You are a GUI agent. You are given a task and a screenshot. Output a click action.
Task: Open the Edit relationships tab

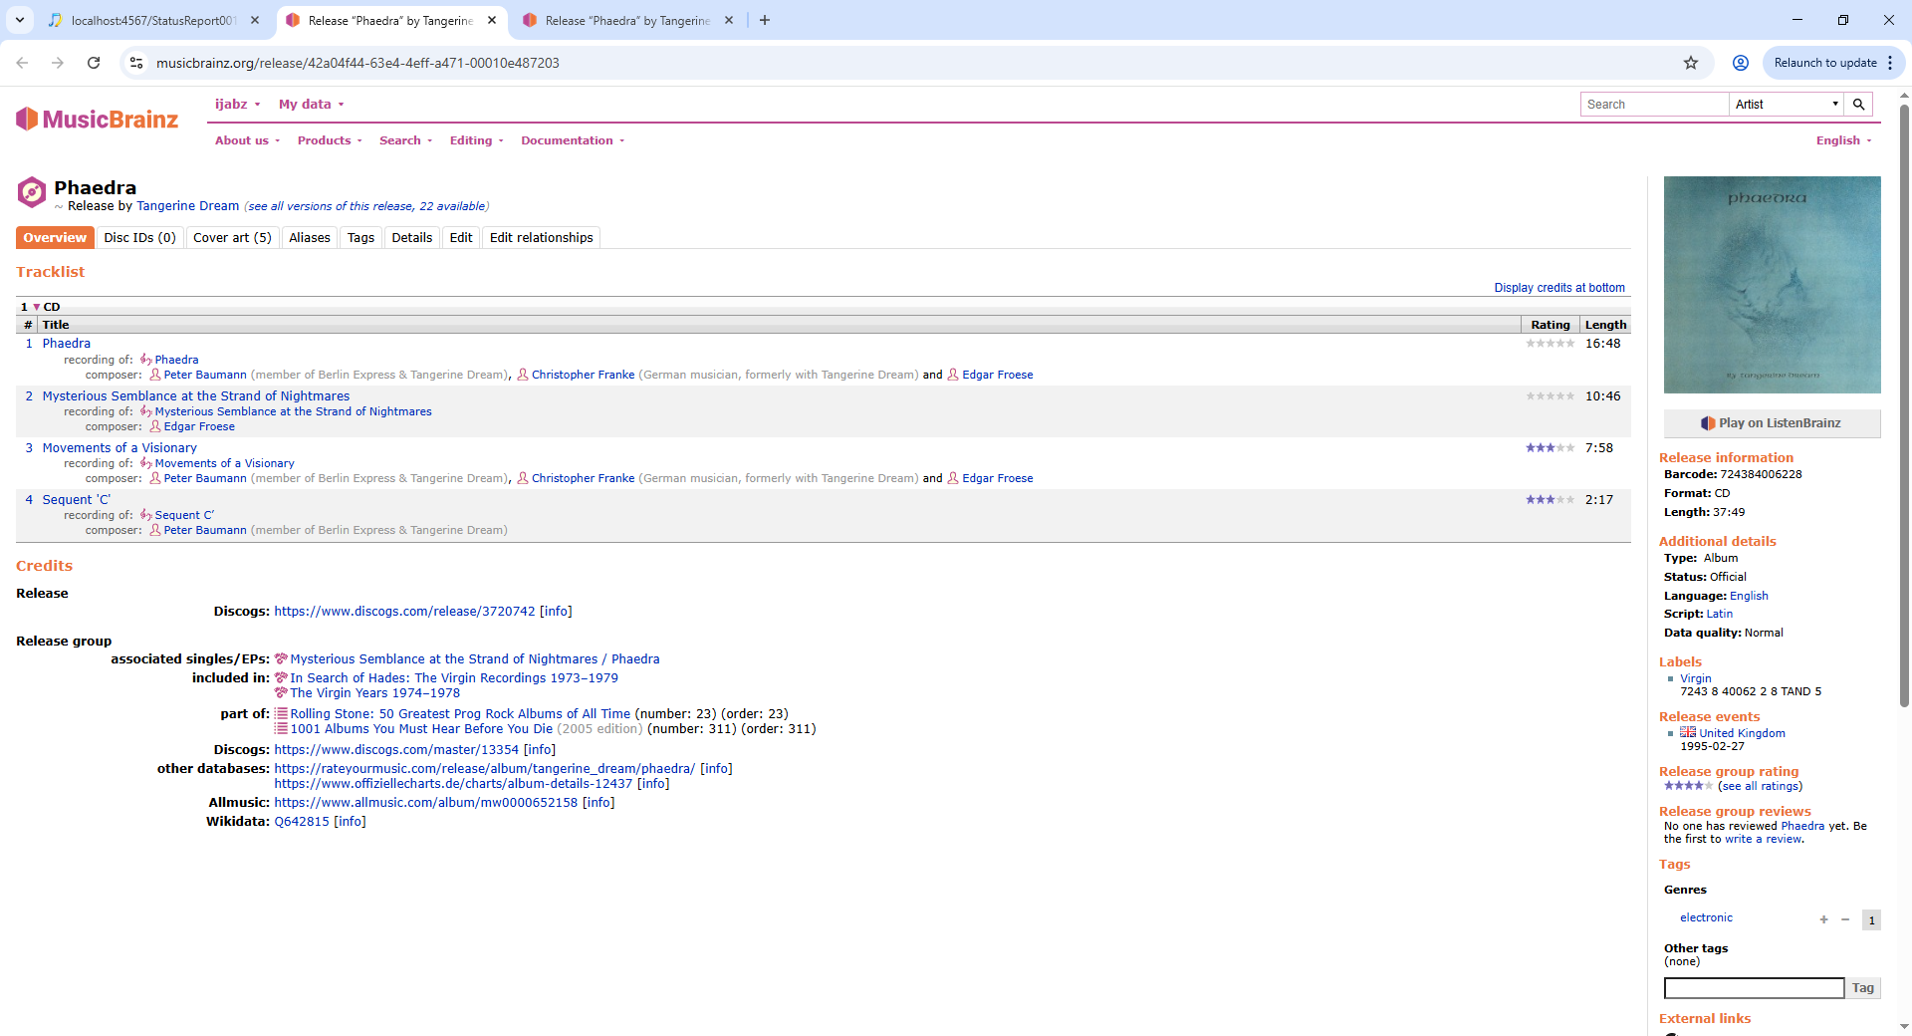tap(542, 237)
